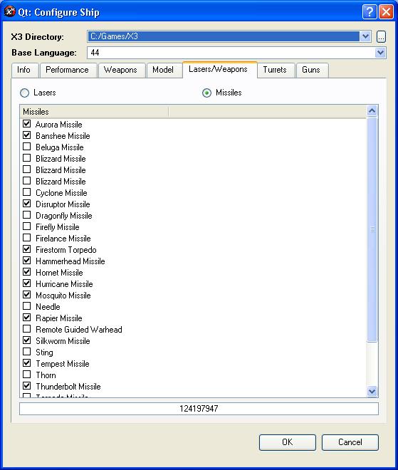The image size is (398, 470).
Task: Expand the X3 Directory dropdown
Action: 365,36
